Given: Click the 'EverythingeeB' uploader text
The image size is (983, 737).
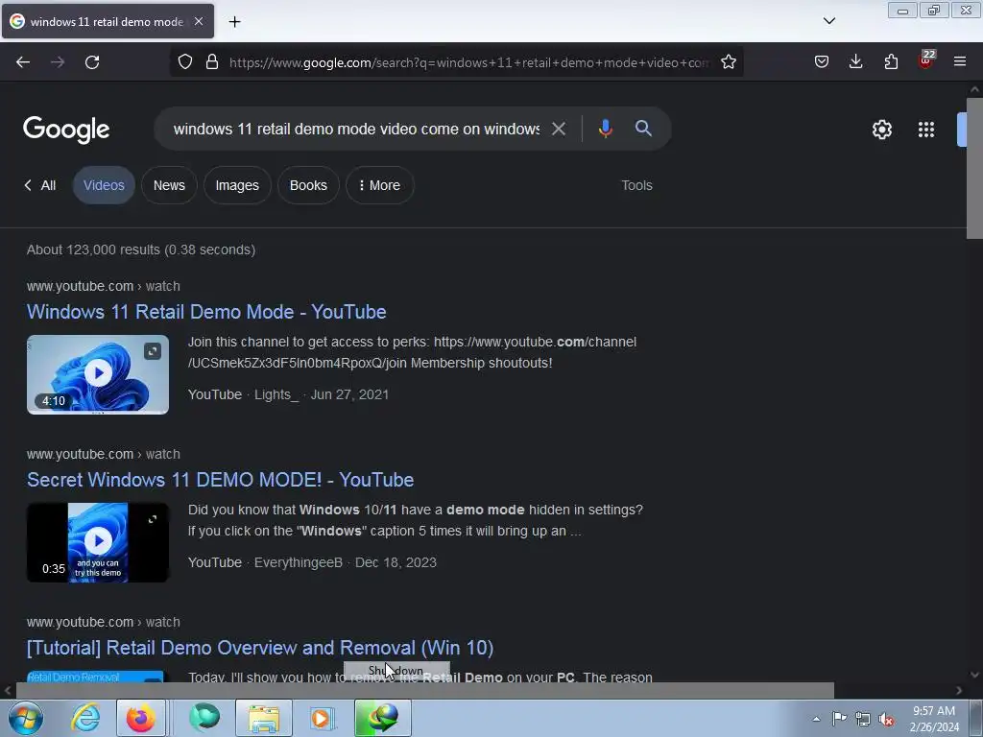Looking at the screenshot, I should coord(299,562).
